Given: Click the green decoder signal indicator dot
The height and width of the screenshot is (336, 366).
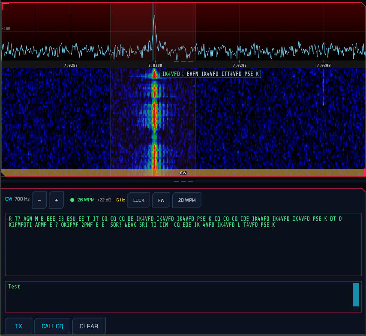Looking at the screenshot, I should (x=72, y=200).
